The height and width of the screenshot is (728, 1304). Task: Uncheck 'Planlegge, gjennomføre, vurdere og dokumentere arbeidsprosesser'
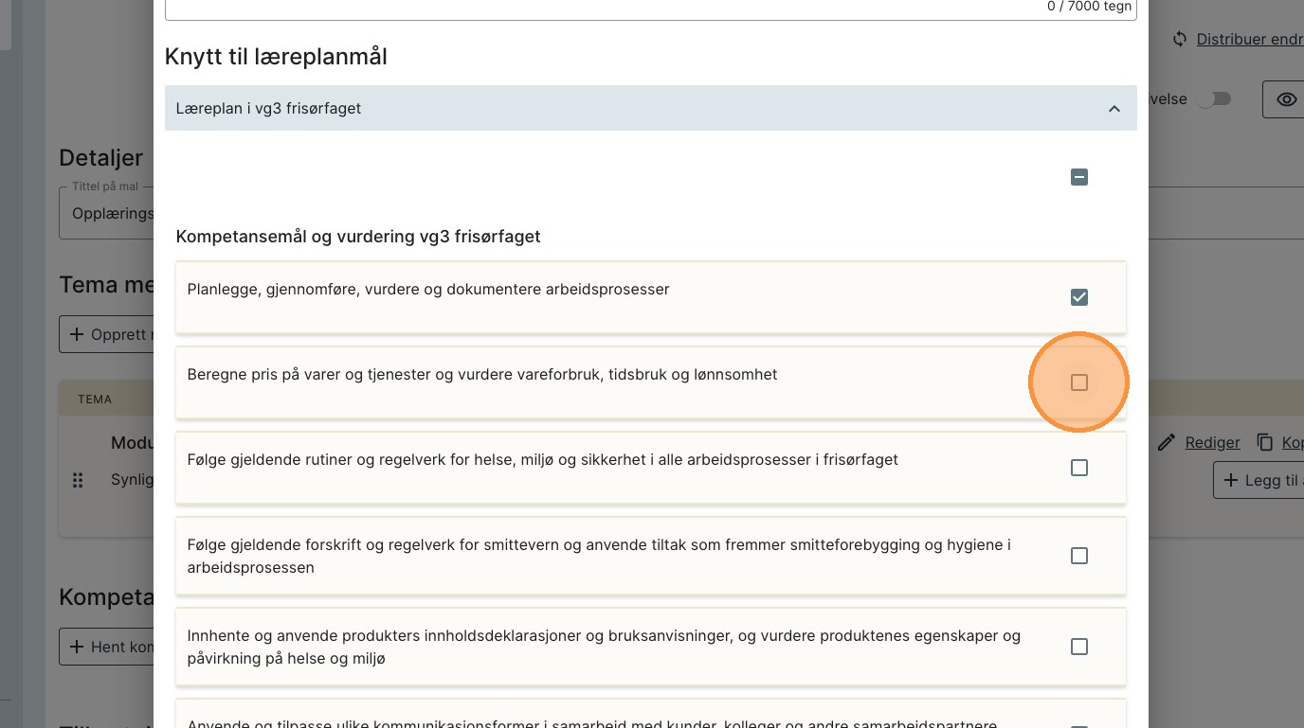click(1078, 297)
